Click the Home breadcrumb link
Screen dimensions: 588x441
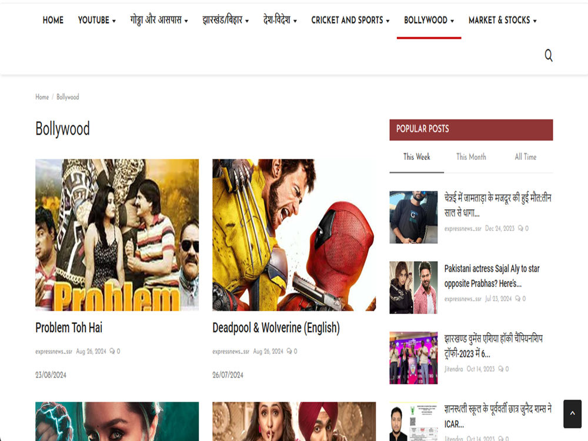click(x=42, y=97)
